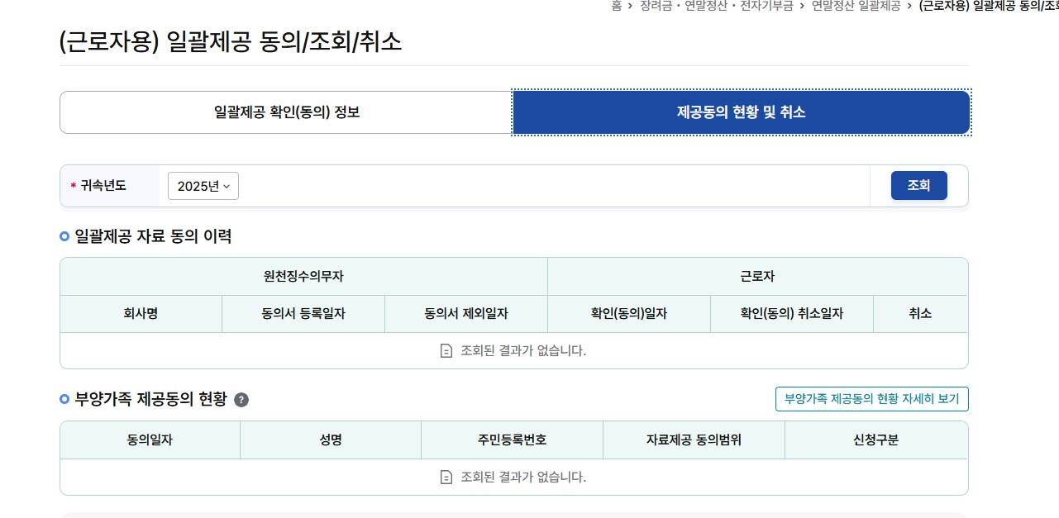Viewport: 1059px width, 518px height.
Task: Click the page title (근로자용) 일괄제공 동의/조회/취소
Action: click(x=231, y=41)
